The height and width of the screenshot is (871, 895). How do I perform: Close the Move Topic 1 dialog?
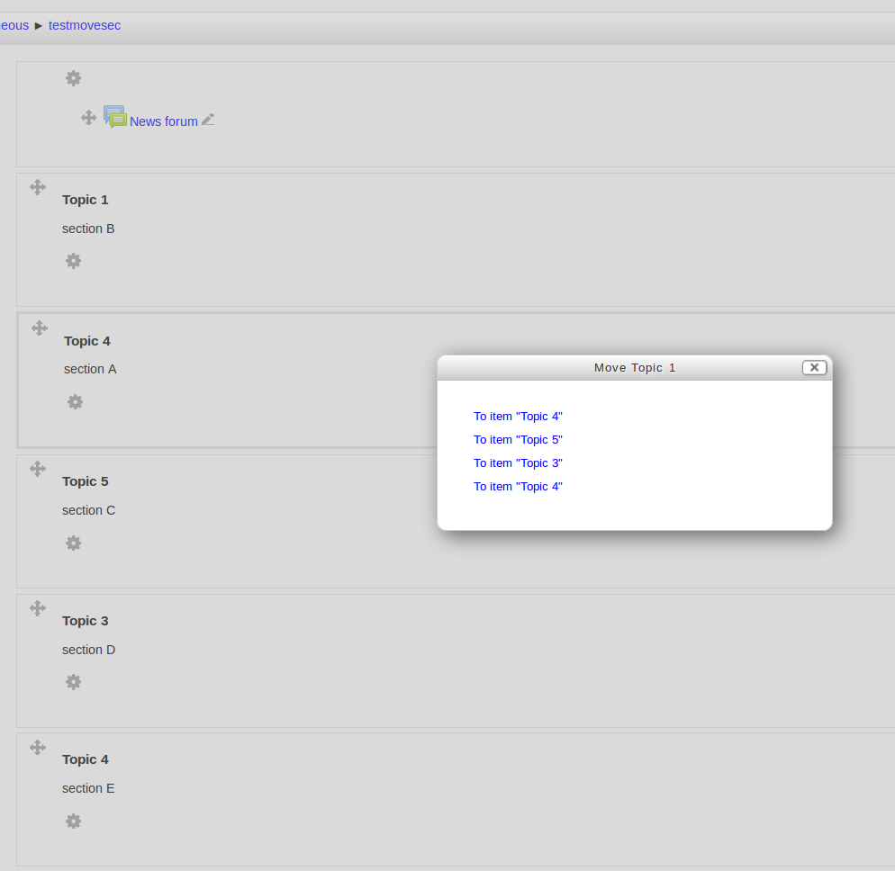(815, 368)
